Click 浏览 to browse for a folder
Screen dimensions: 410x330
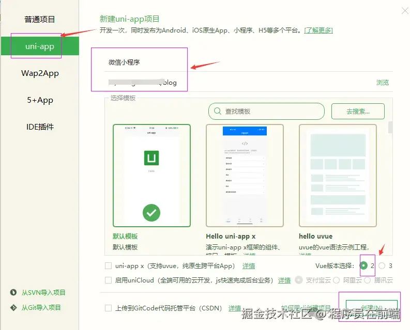(x=383, y=83)
